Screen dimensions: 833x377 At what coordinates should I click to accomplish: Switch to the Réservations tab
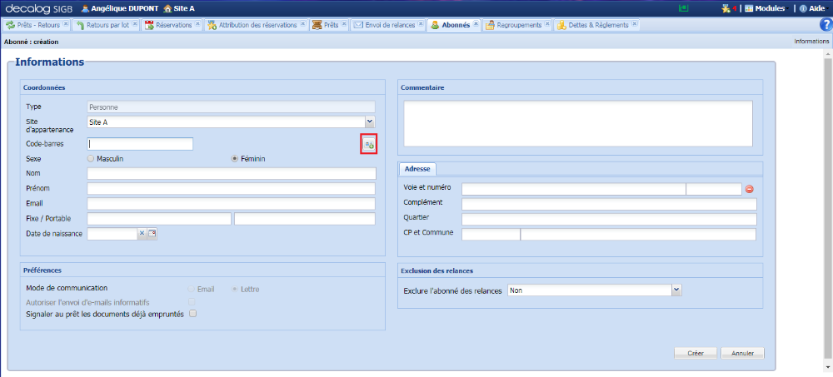click(x=172, y=25)
